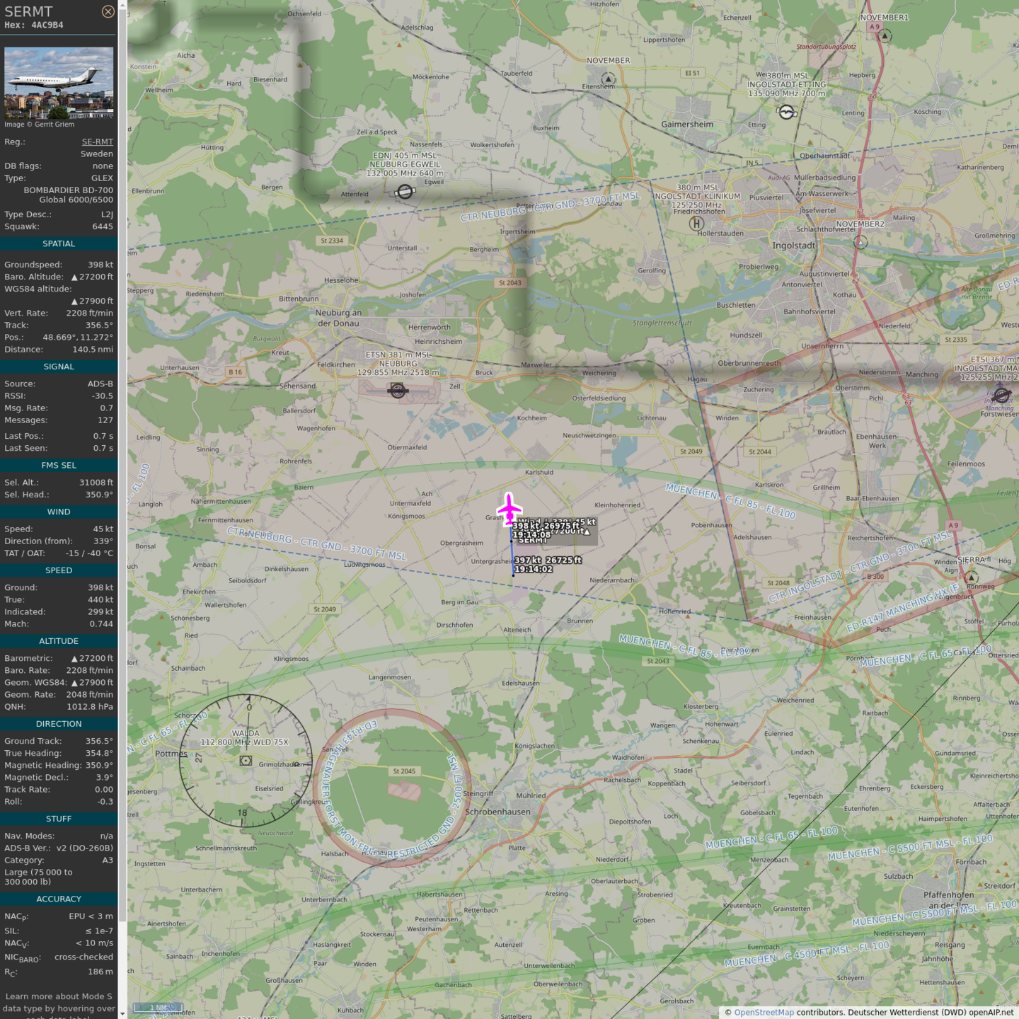The height and width of the screenshot is (1019, 1019).
Task: Click the Ingolstadt Klinikum heliport H icon
Action: 696,224
